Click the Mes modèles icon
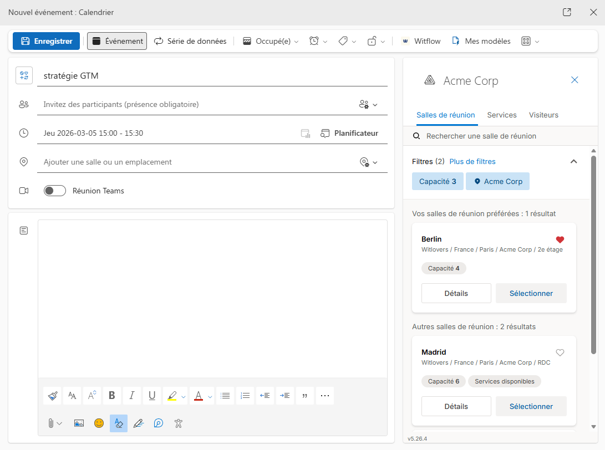The height and width of the screenshot is (450, 605). tap(456, 40)
